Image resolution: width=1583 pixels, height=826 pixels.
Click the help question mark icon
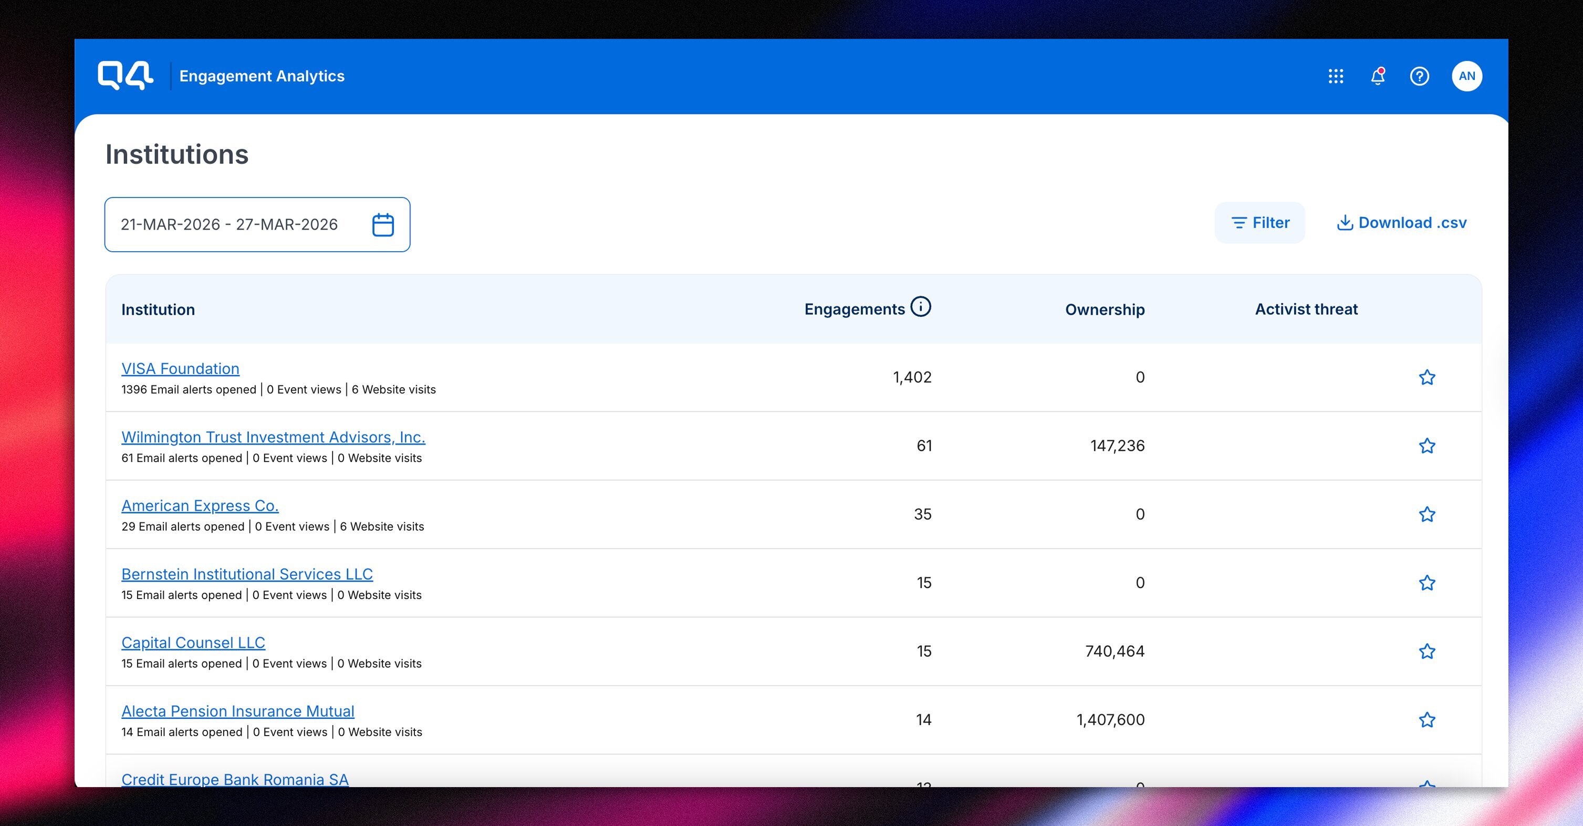(x=1419, y=76)
